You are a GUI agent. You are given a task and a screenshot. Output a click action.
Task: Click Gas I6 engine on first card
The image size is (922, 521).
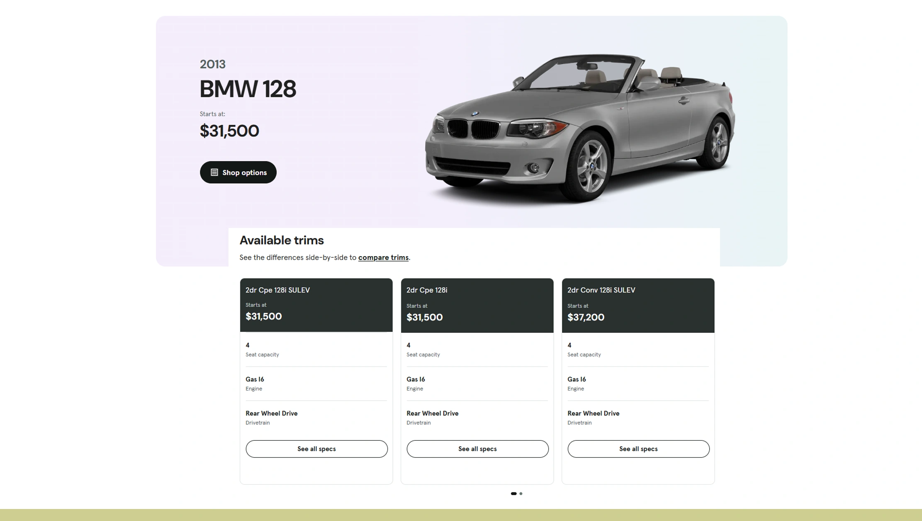click(x=255, y=380)
